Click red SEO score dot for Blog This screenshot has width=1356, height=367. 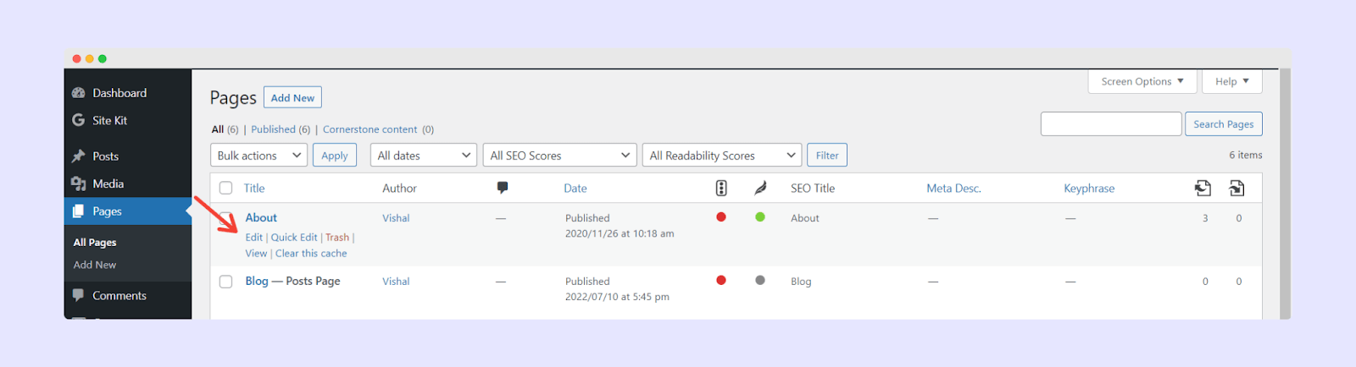[721, 281]
